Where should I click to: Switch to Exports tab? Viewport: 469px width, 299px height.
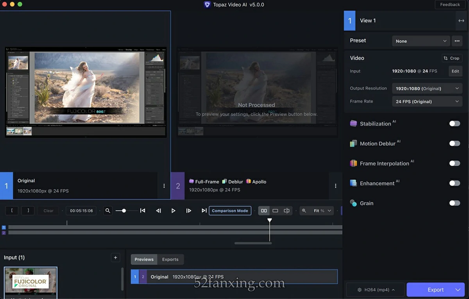click(x=170, y=260)
